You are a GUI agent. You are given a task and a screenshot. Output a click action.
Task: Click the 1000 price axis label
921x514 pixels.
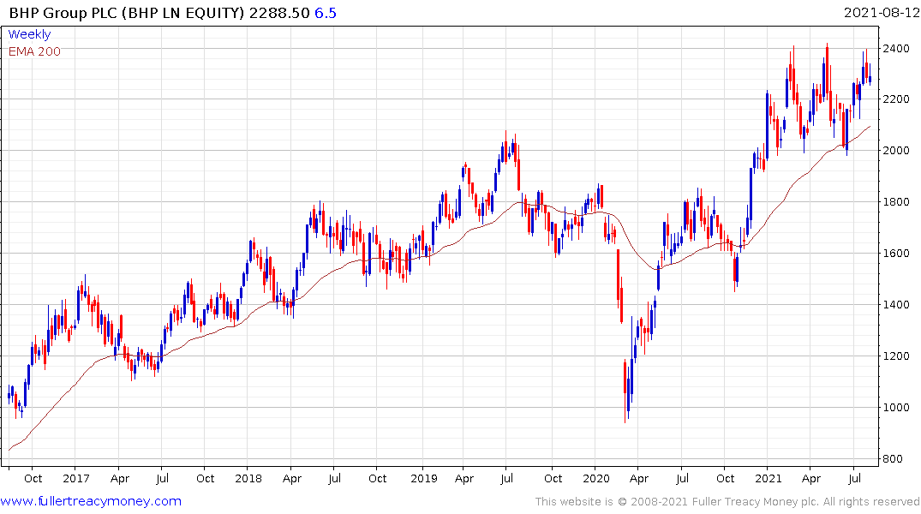tap(896, 407)
